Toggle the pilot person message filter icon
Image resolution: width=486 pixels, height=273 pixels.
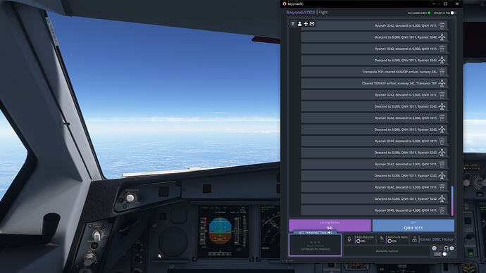pos(300,24)
